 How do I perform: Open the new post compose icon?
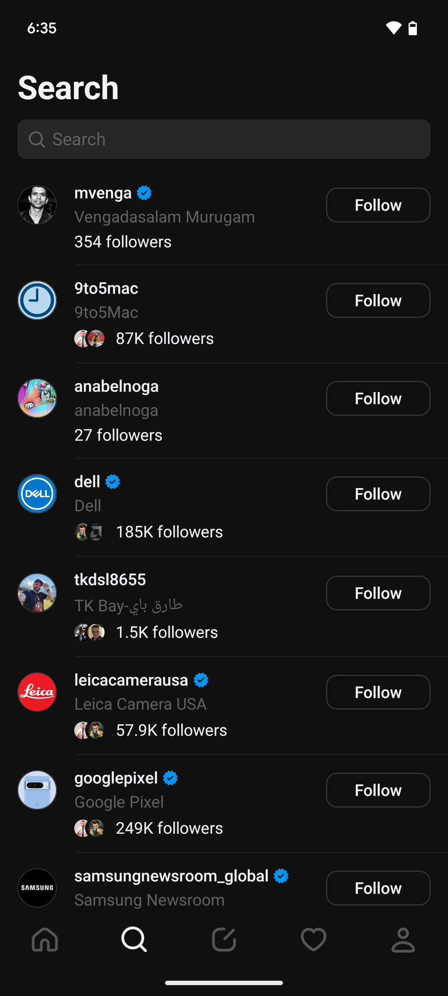tap(224, 939)
